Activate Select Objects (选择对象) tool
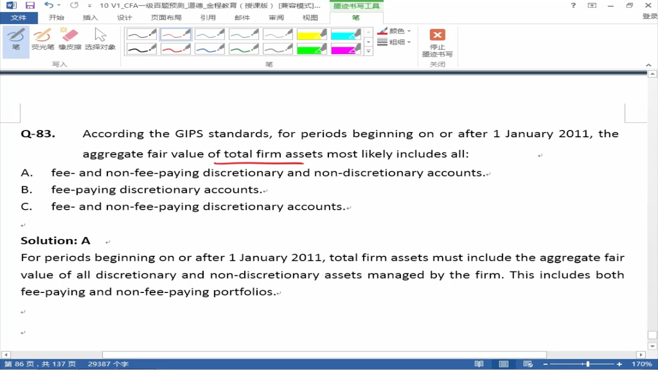Image resolution: width=658 pixels, height=370 pixels. pyautogui.click(x=100, y=40)
